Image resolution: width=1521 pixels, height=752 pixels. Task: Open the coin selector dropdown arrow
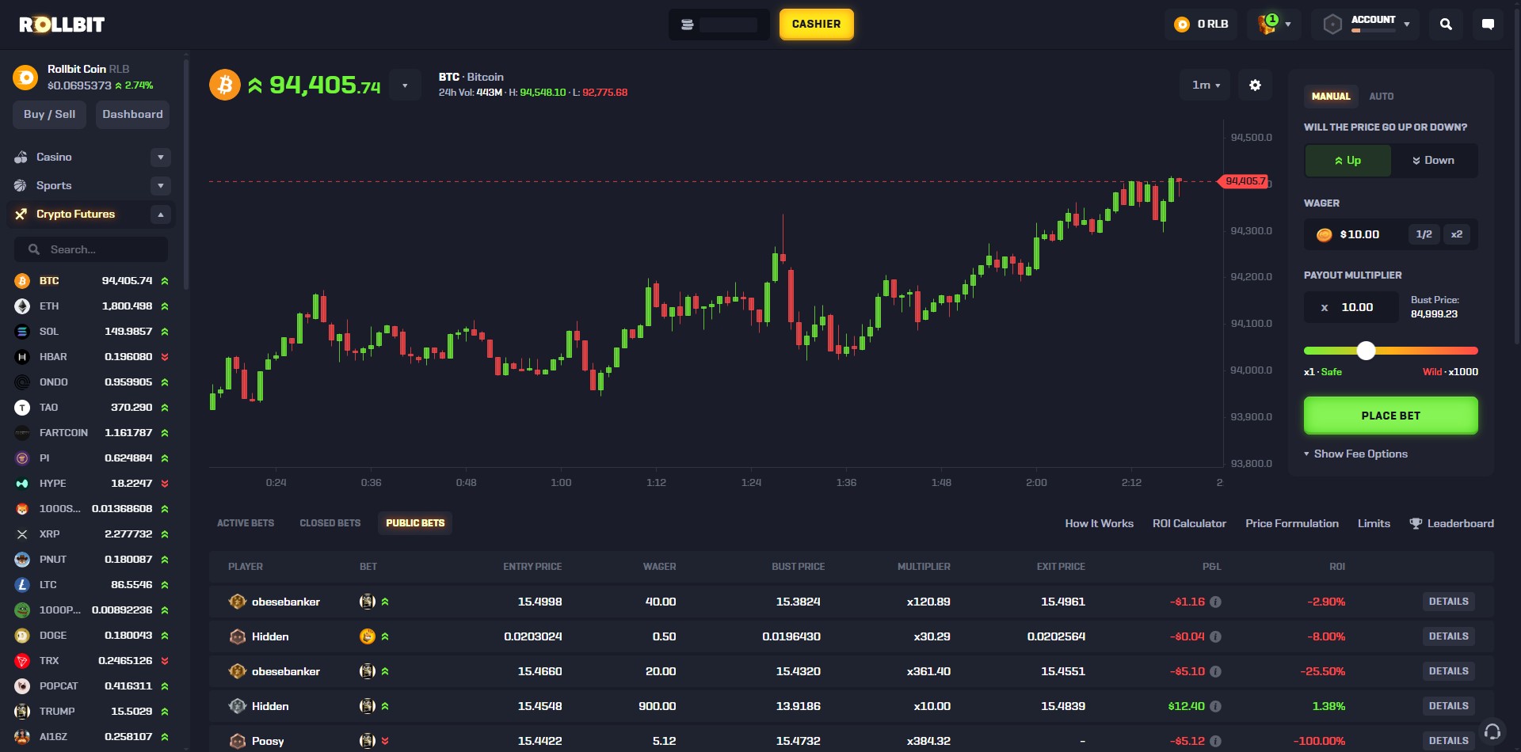point(405,85)
